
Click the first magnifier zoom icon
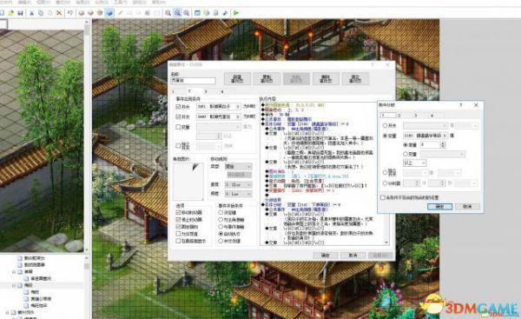tap(168, 13)
